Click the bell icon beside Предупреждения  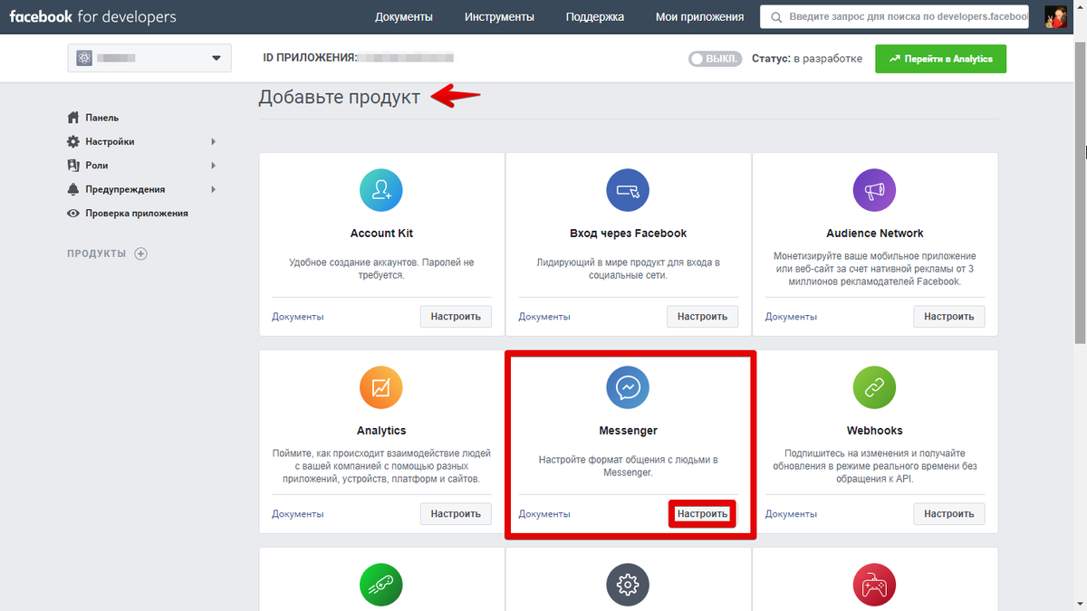[x=73, y=189]
